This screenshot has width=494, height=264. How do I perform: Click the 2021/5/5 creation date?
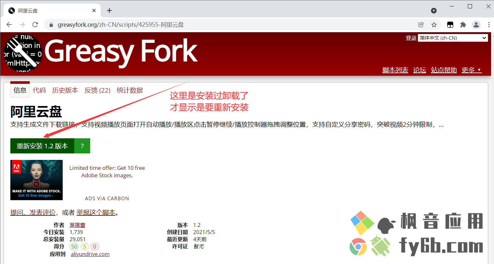click(204, 232)
